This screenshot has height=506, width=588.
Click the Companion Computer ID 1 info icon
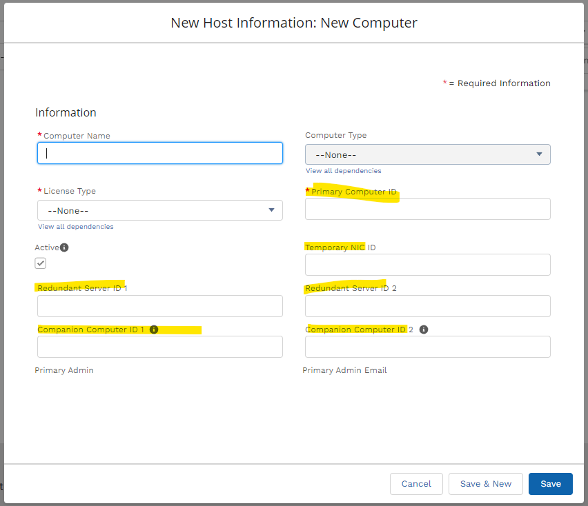pyautogui.click(x=154, y=330)
